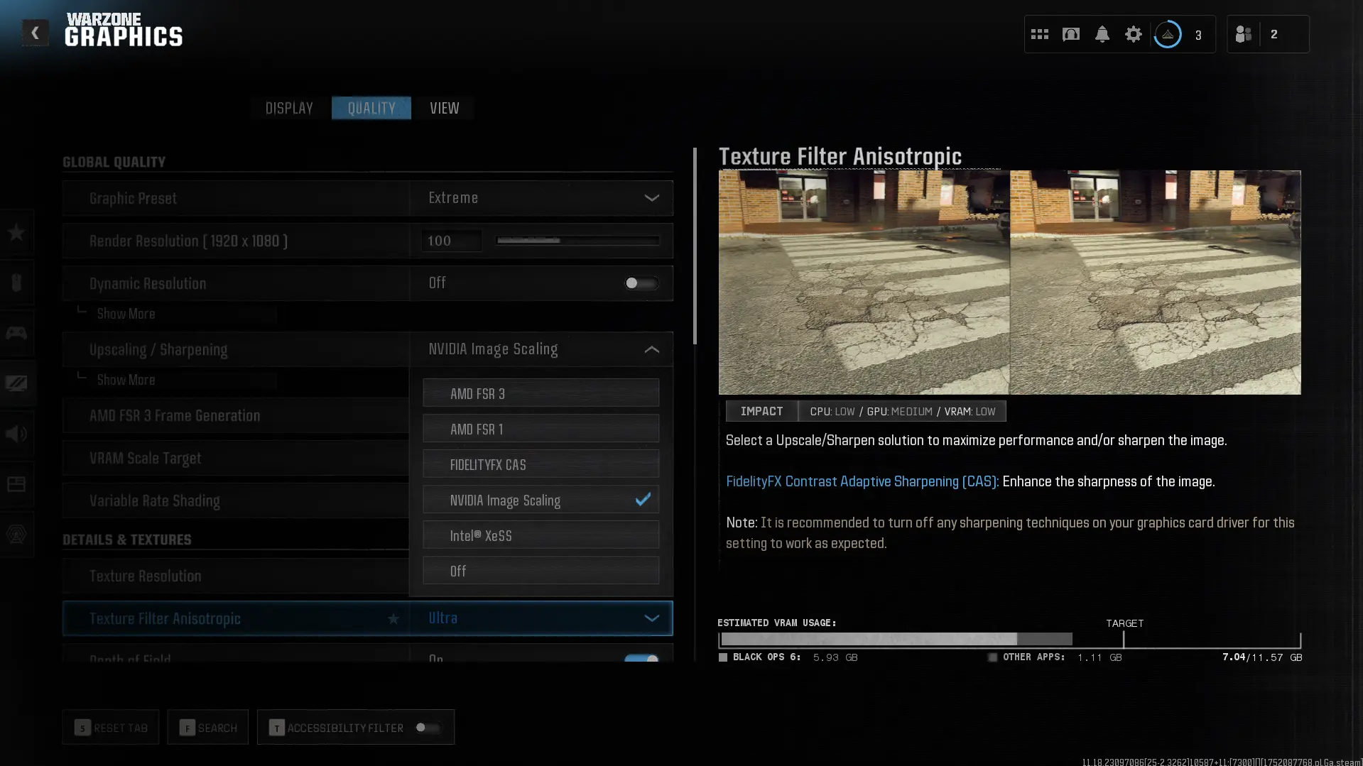The height and width of the screenshot is (766, 1363).
Task: Collapse the Upscaling / Sharpening dropdown
Action: [541, 349]
